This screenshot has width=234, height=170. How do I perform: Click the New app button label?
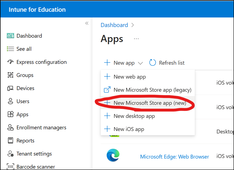pyautogui.click(x=124, y=63)
